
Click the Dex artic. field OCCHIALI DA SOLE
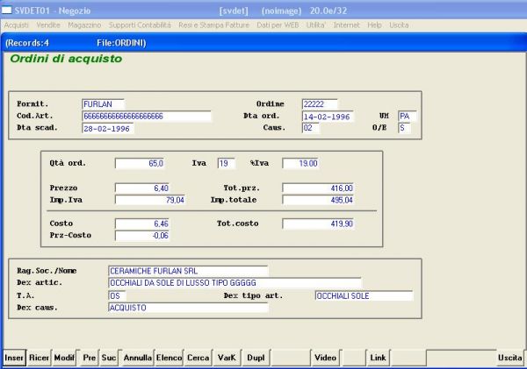tap(235, 283)
